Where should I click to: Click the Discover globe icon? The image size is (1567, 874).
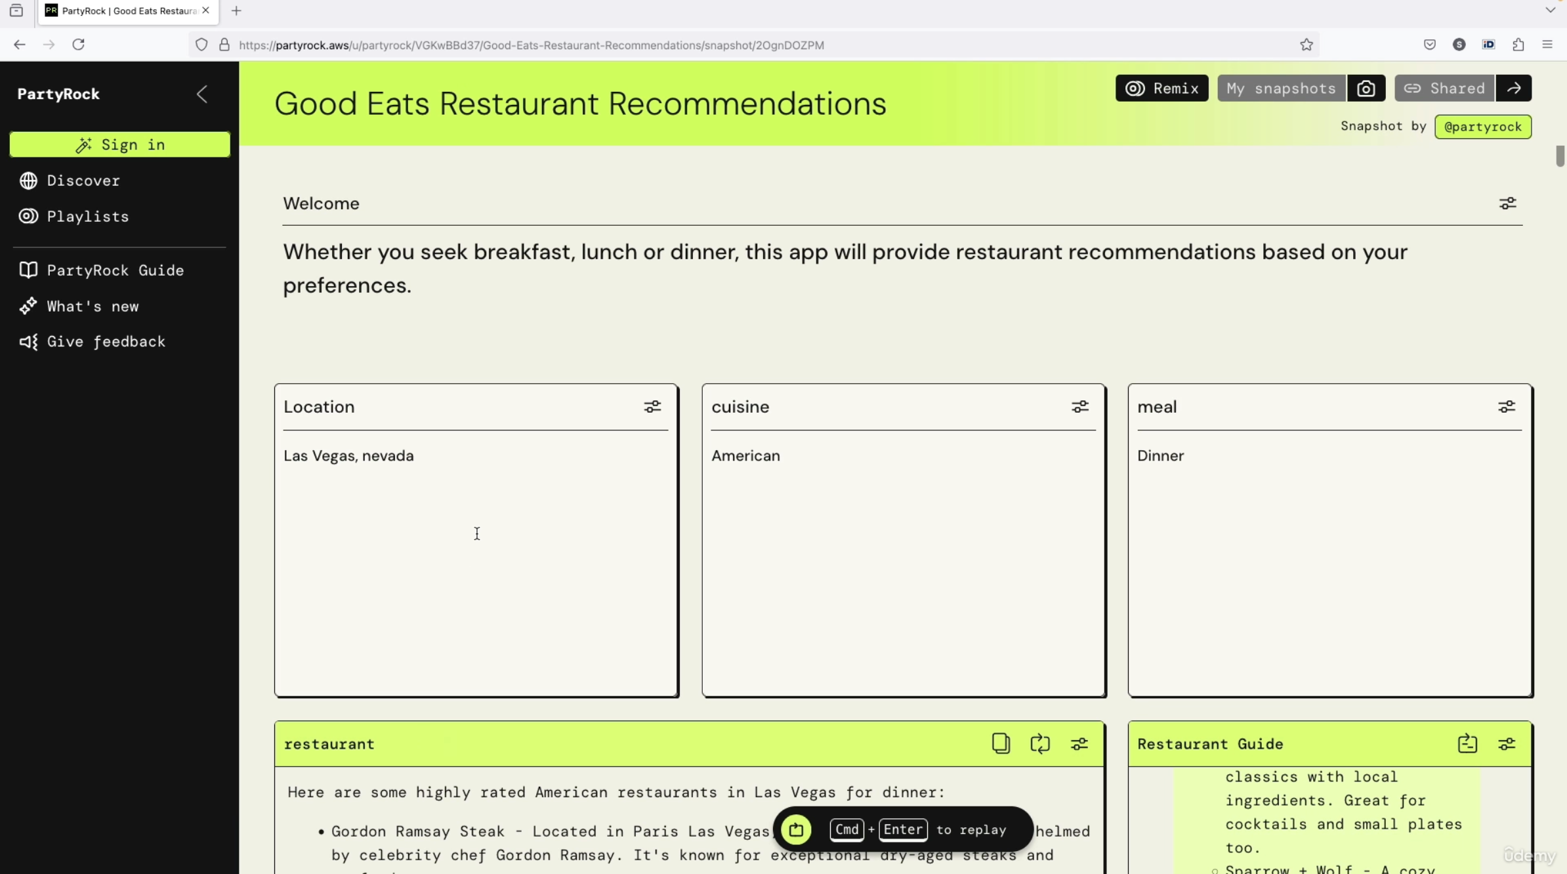(x=28, y=180)
